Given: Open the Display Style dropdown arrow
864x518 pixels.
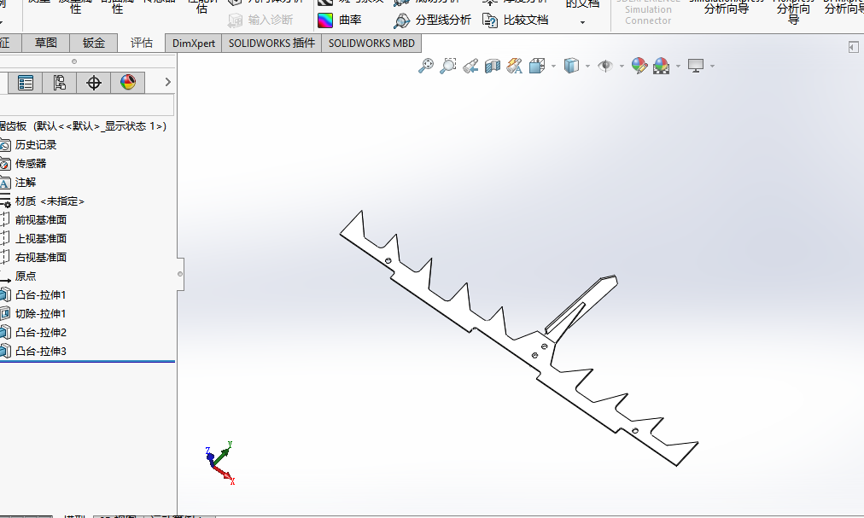Looking at the screenshot, I should coord(588,66).
